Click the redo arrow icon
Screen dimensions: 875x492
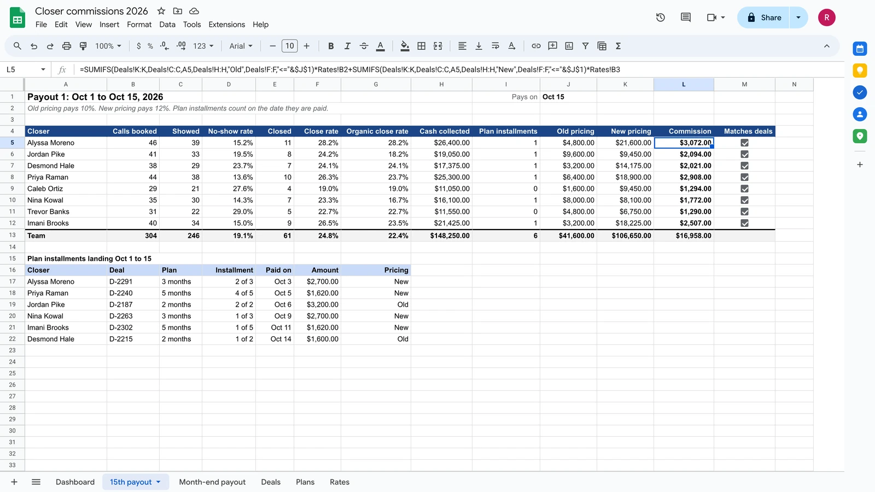(50, 46)
